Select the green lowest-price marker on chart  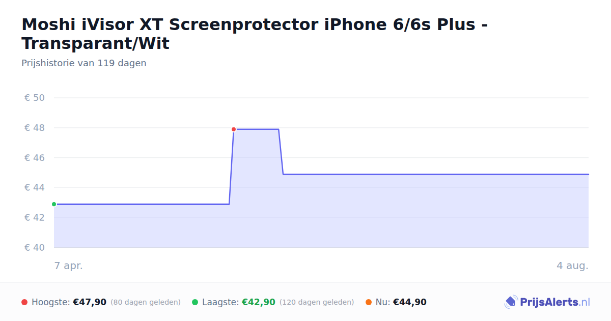(54, 204)
